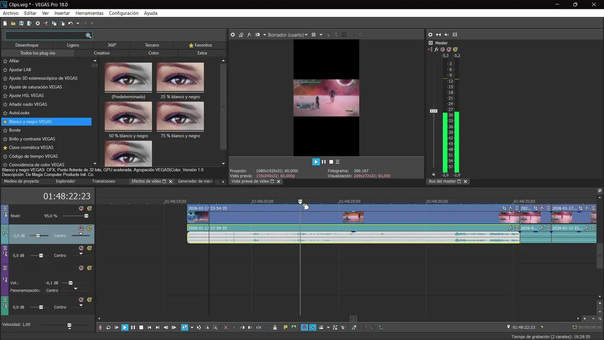Open project properties with the gear icon
The height and width of the screenshot is (340, 604).
[38, 23]
